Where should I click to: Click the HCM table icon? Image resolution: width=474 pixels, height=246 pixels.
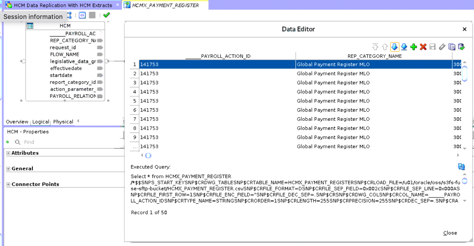(x=30, y=26)
